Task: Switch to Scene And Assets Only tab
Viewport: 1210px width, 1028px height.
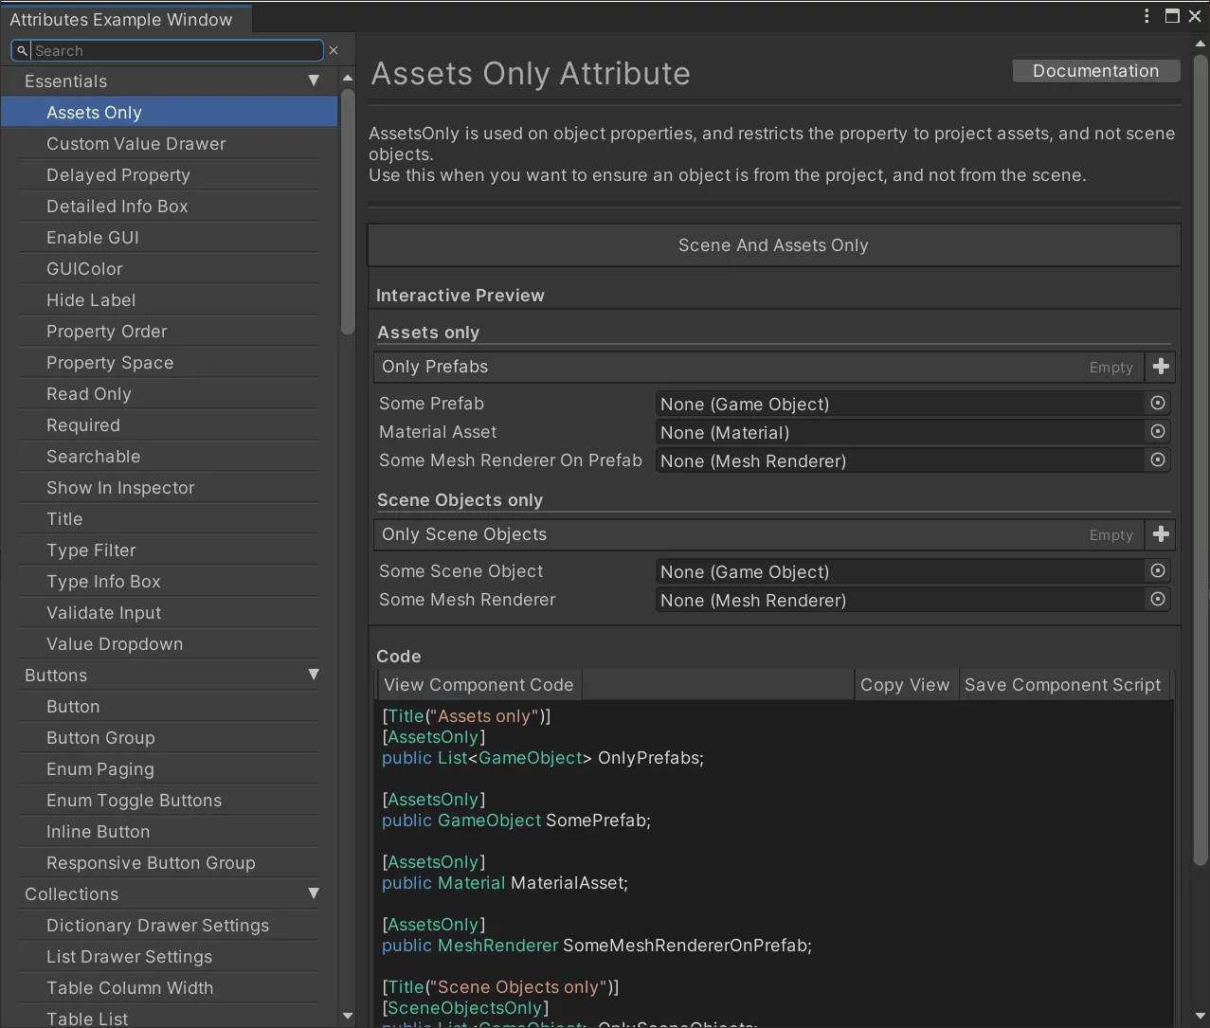Action: coord(773,245)
